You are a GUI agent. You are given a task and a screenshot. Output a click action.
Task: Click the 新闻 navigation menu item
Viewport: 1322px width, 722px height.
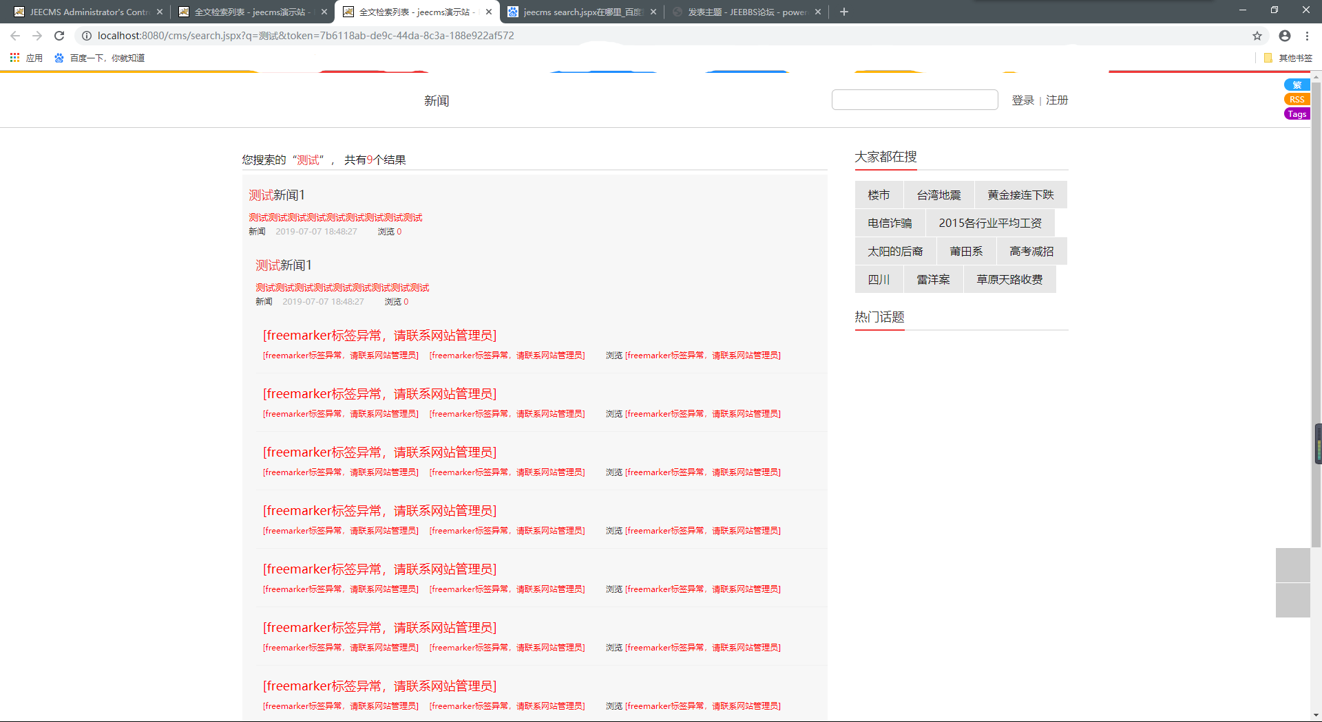pyautogui.click(x=437, y=101)
